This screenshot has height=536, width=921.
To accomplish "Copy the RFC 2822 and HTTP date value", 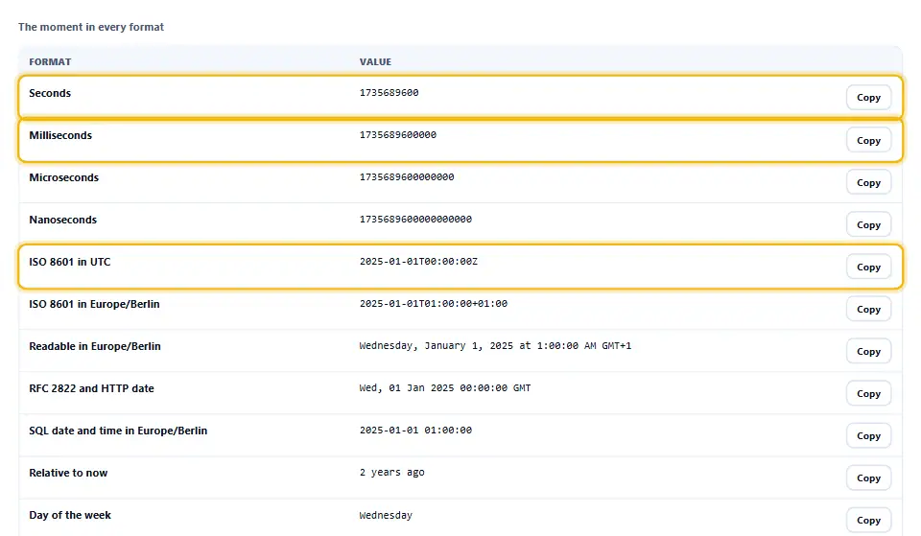I will [x=868, y=394].
